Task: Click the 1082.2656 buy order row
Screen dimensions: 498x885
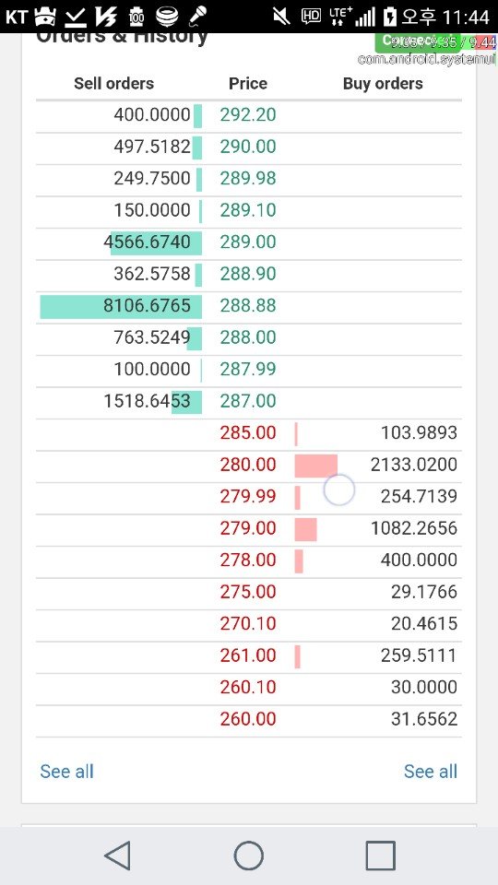Action: [x=248, y=528]
